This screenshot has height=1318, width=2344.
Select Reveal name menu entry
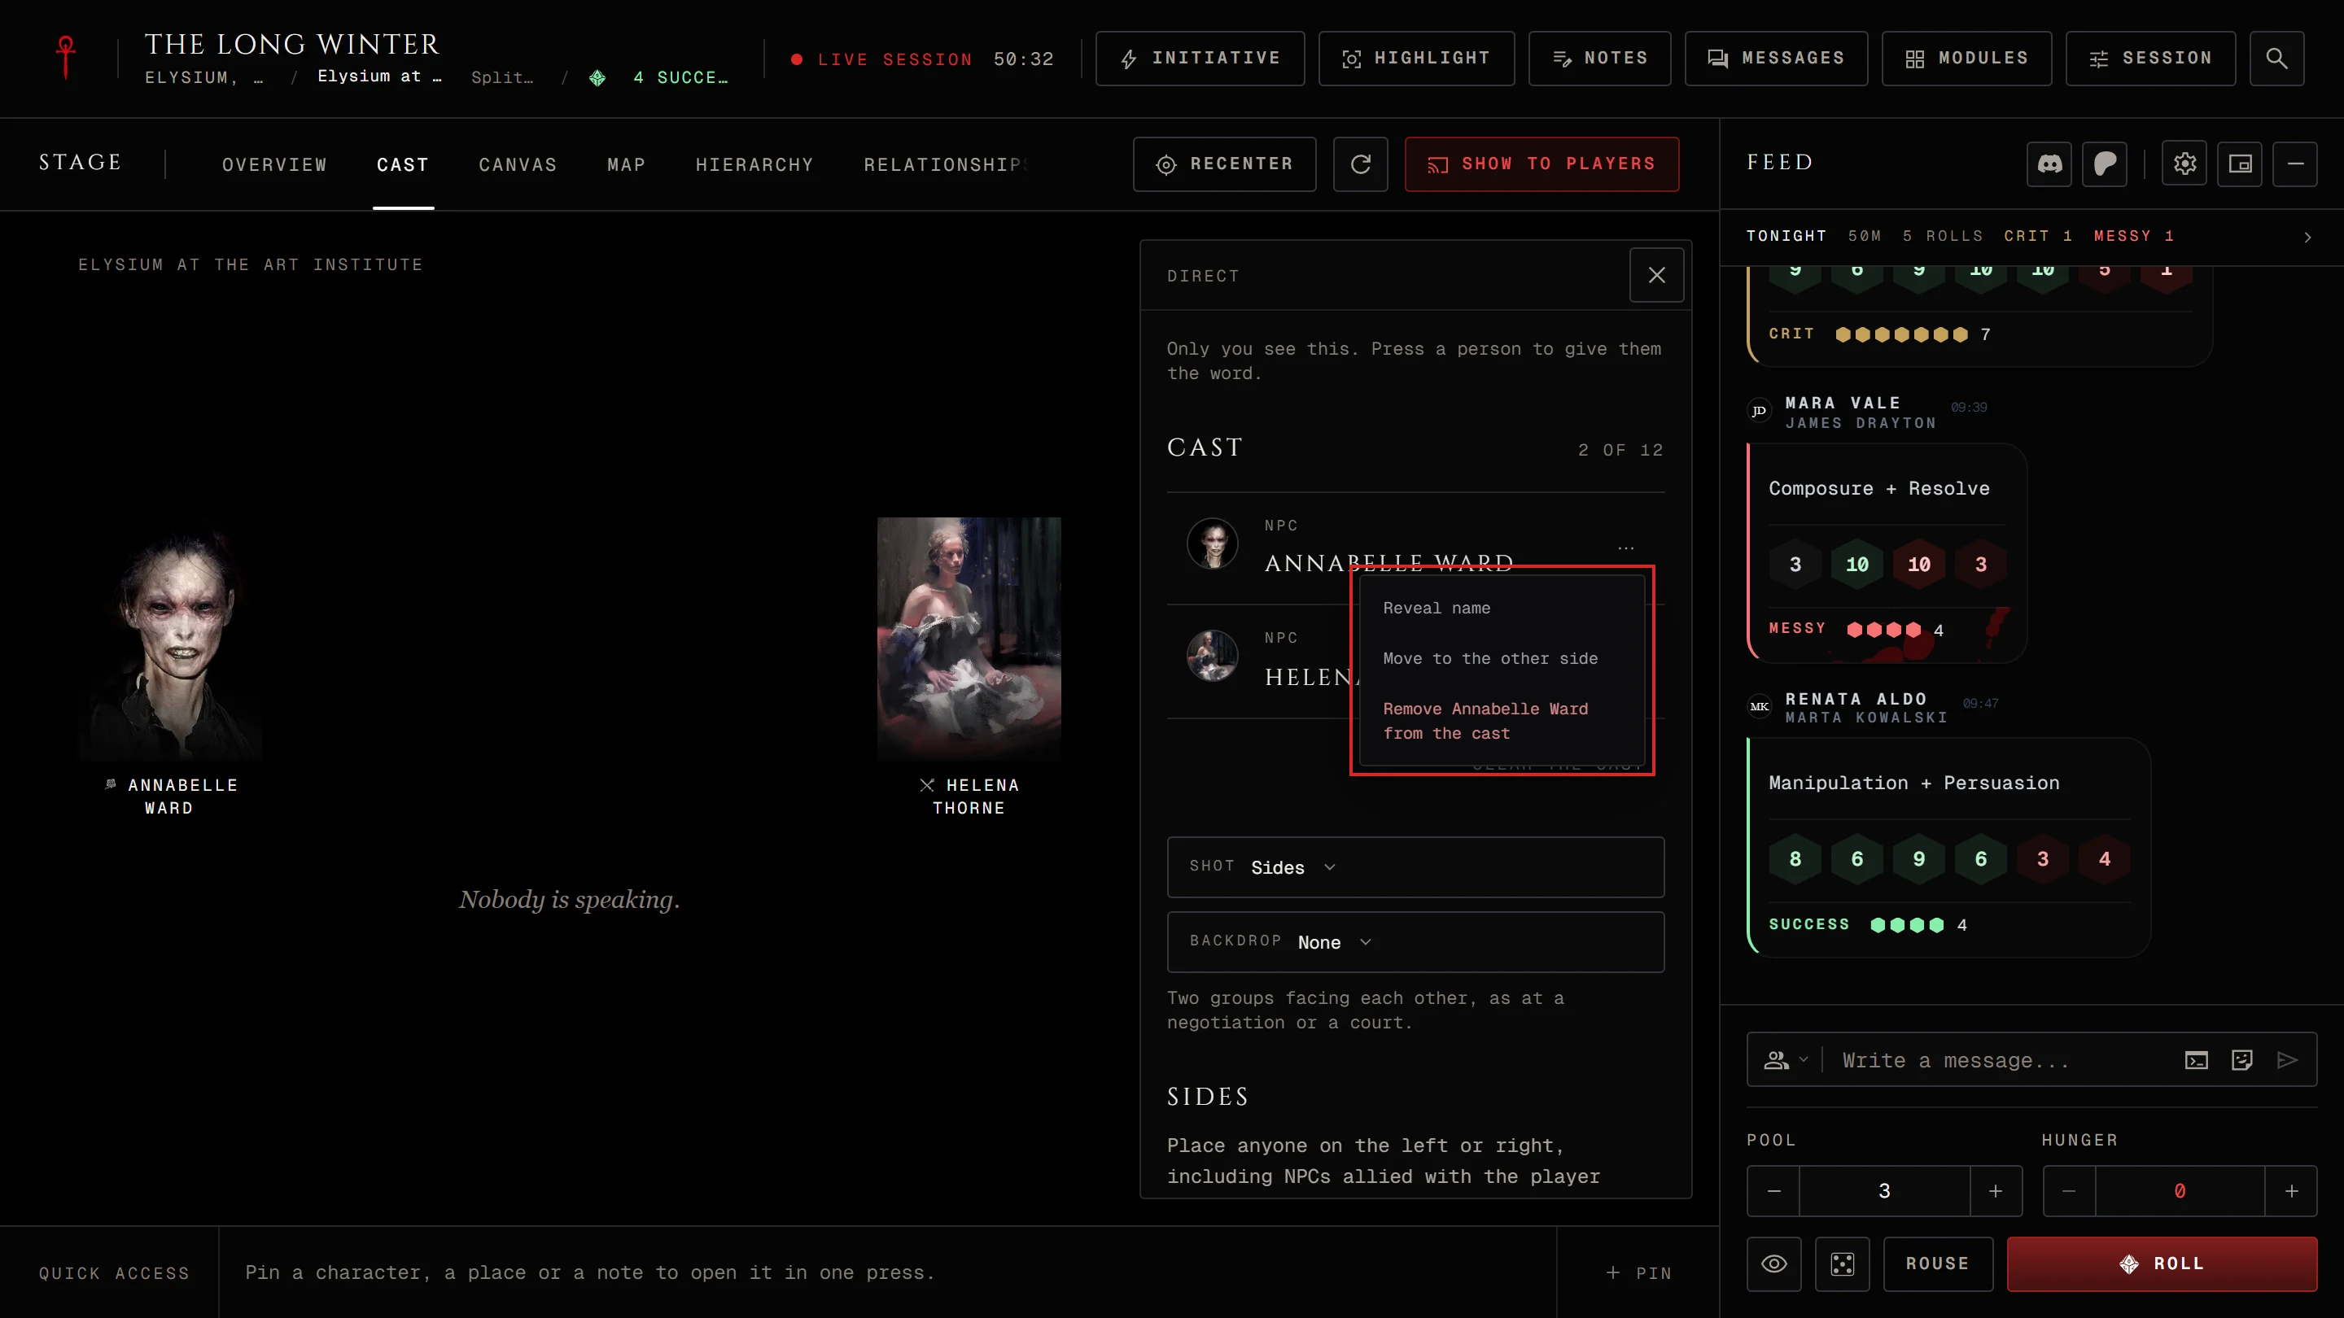(x=1502, y=608)
